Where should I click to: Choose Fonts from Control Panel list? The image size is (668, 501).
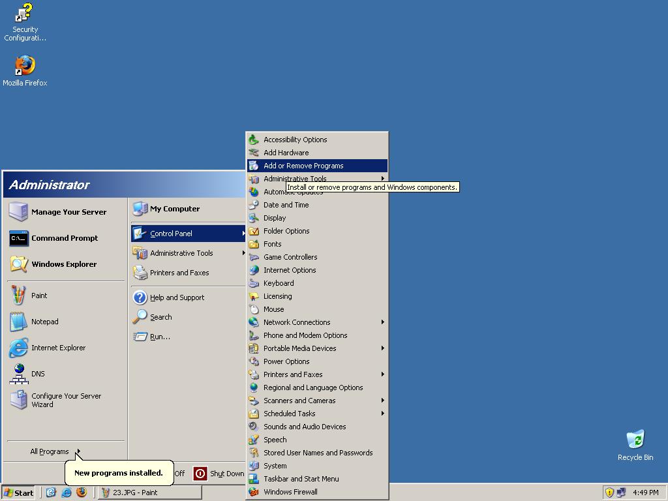click(318, 244)
